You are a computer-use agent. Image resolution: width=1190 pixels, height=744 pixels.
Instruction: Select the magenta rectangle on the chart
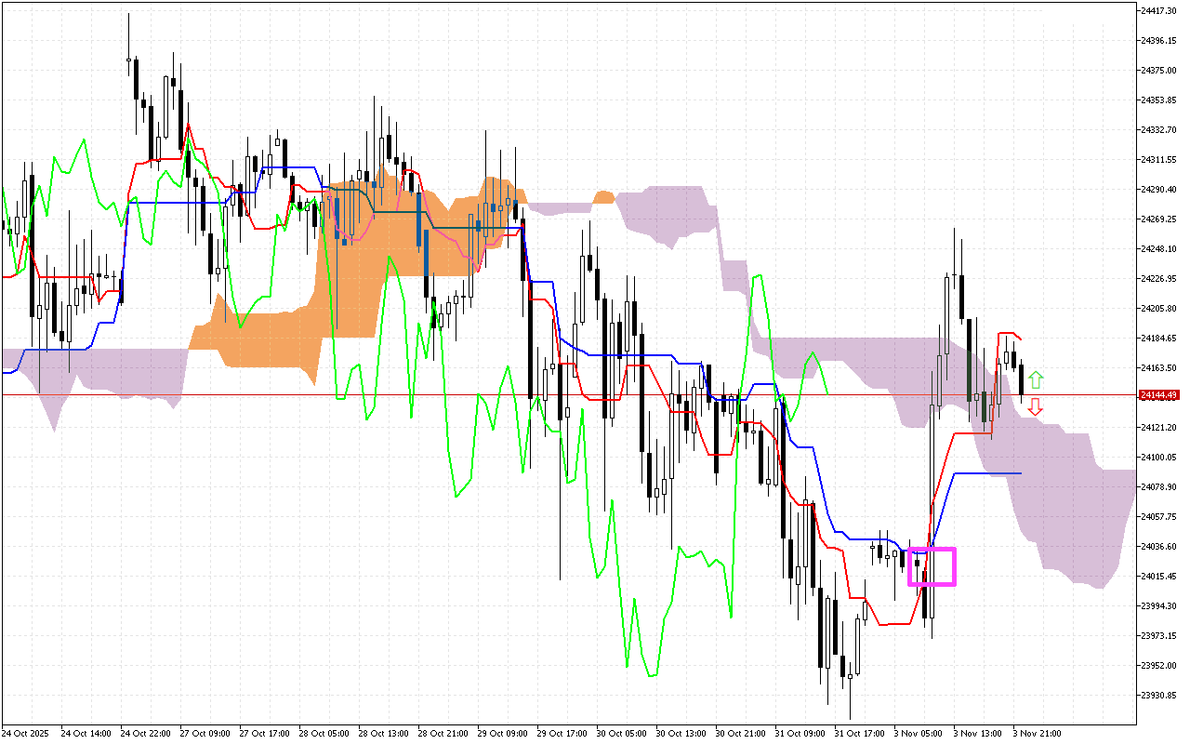932,566
